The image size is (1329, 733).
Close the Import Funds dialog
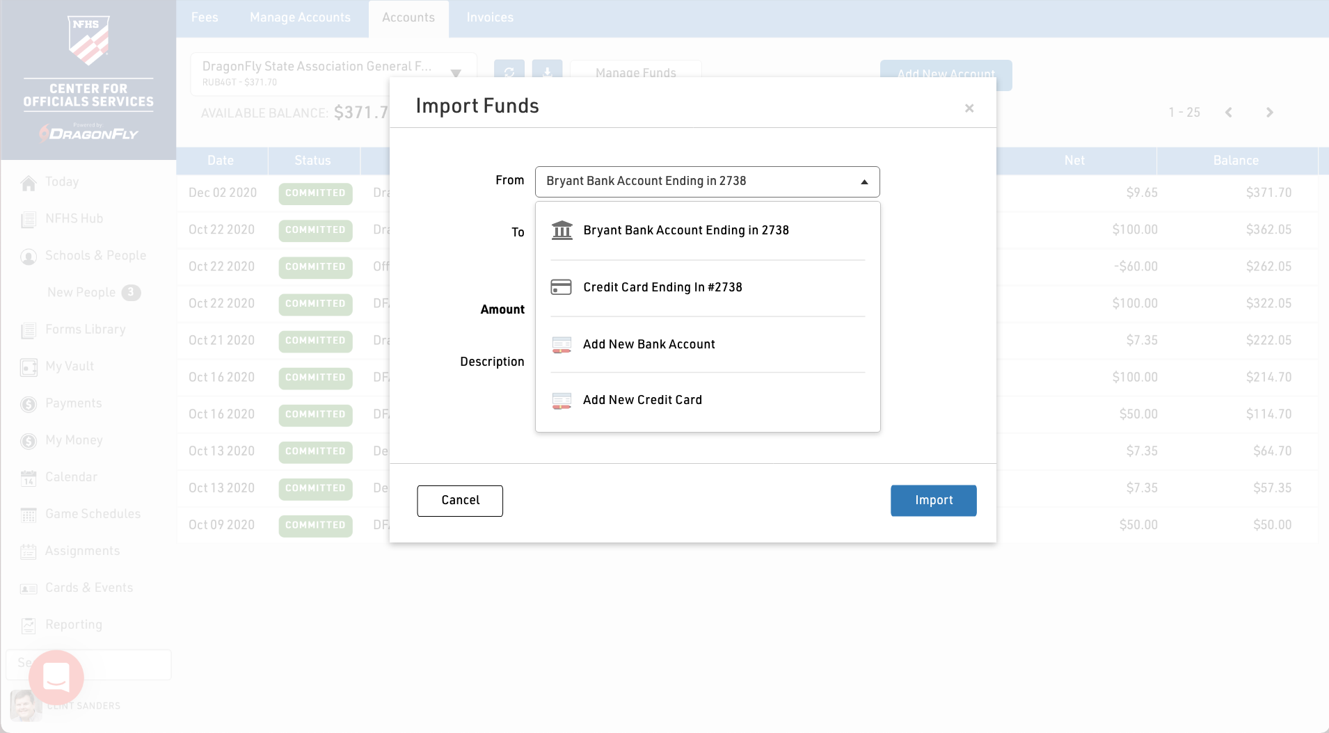click(969, 108)
